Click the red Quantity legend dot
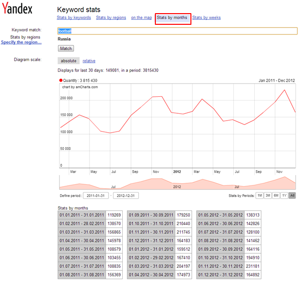 (x=61, y=80)
